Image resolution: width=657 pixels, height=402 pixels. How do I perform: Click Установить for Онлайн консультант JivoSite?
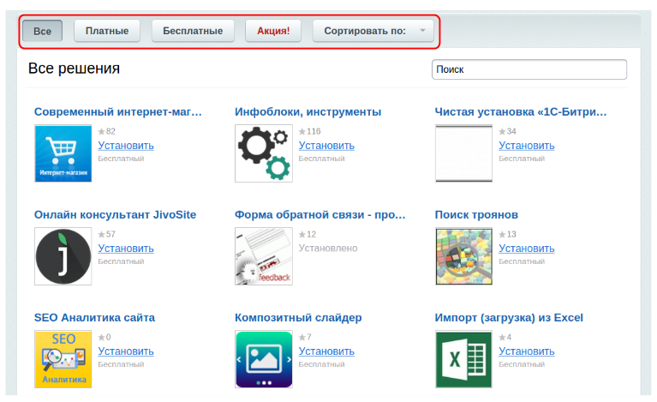pos(126,249)
